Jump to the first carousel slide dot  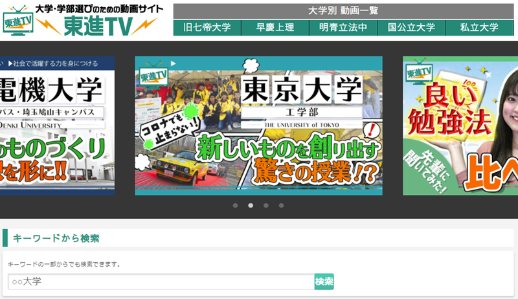click(x=235, y=205)
